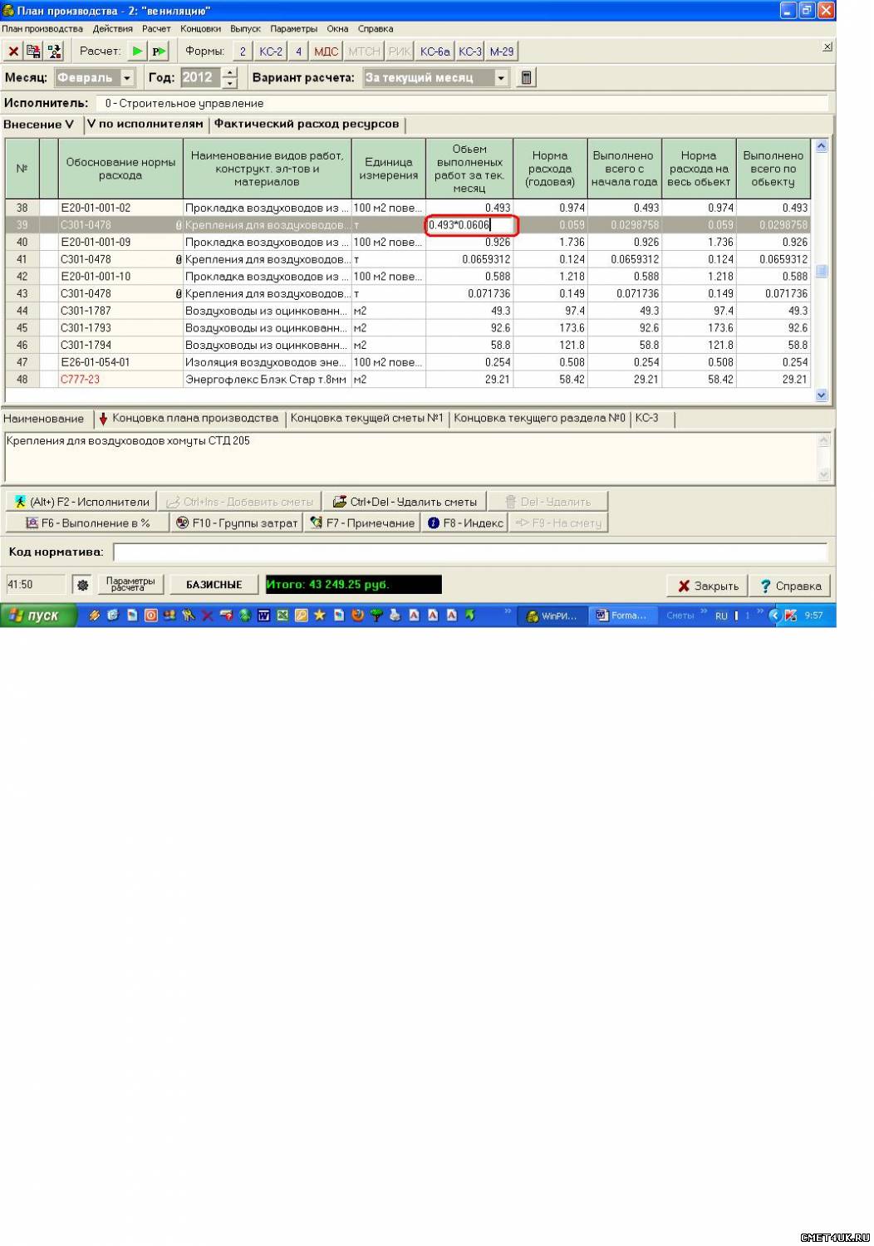
Task: Open form КС-3 in toolbar
Action: point(470,52)
